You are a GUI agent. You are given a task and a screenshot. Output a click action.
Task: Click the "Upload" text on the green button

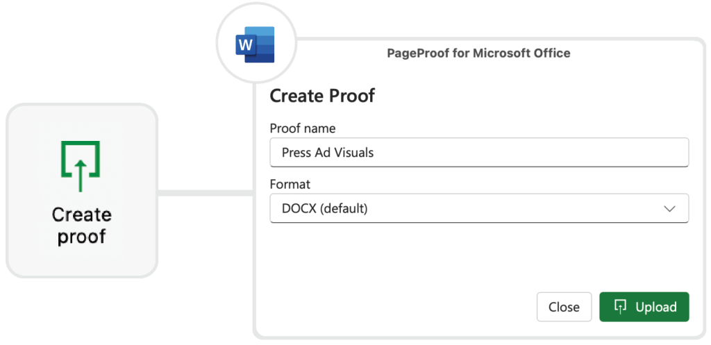656,307
